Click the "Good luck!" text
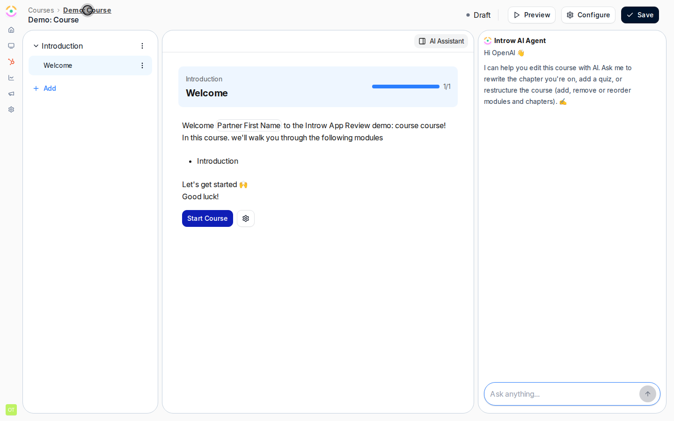674x421 pixels. click(x=200, y=196)
